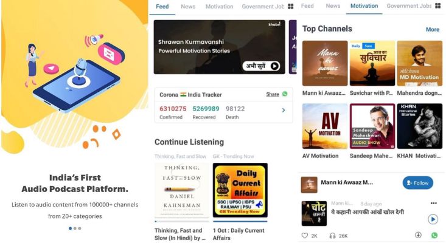This screenshot has height=243, width=446.
Task: Open Sandeep Maheshwari Audio Show channel thumbnail
Action: click(372, 126)
